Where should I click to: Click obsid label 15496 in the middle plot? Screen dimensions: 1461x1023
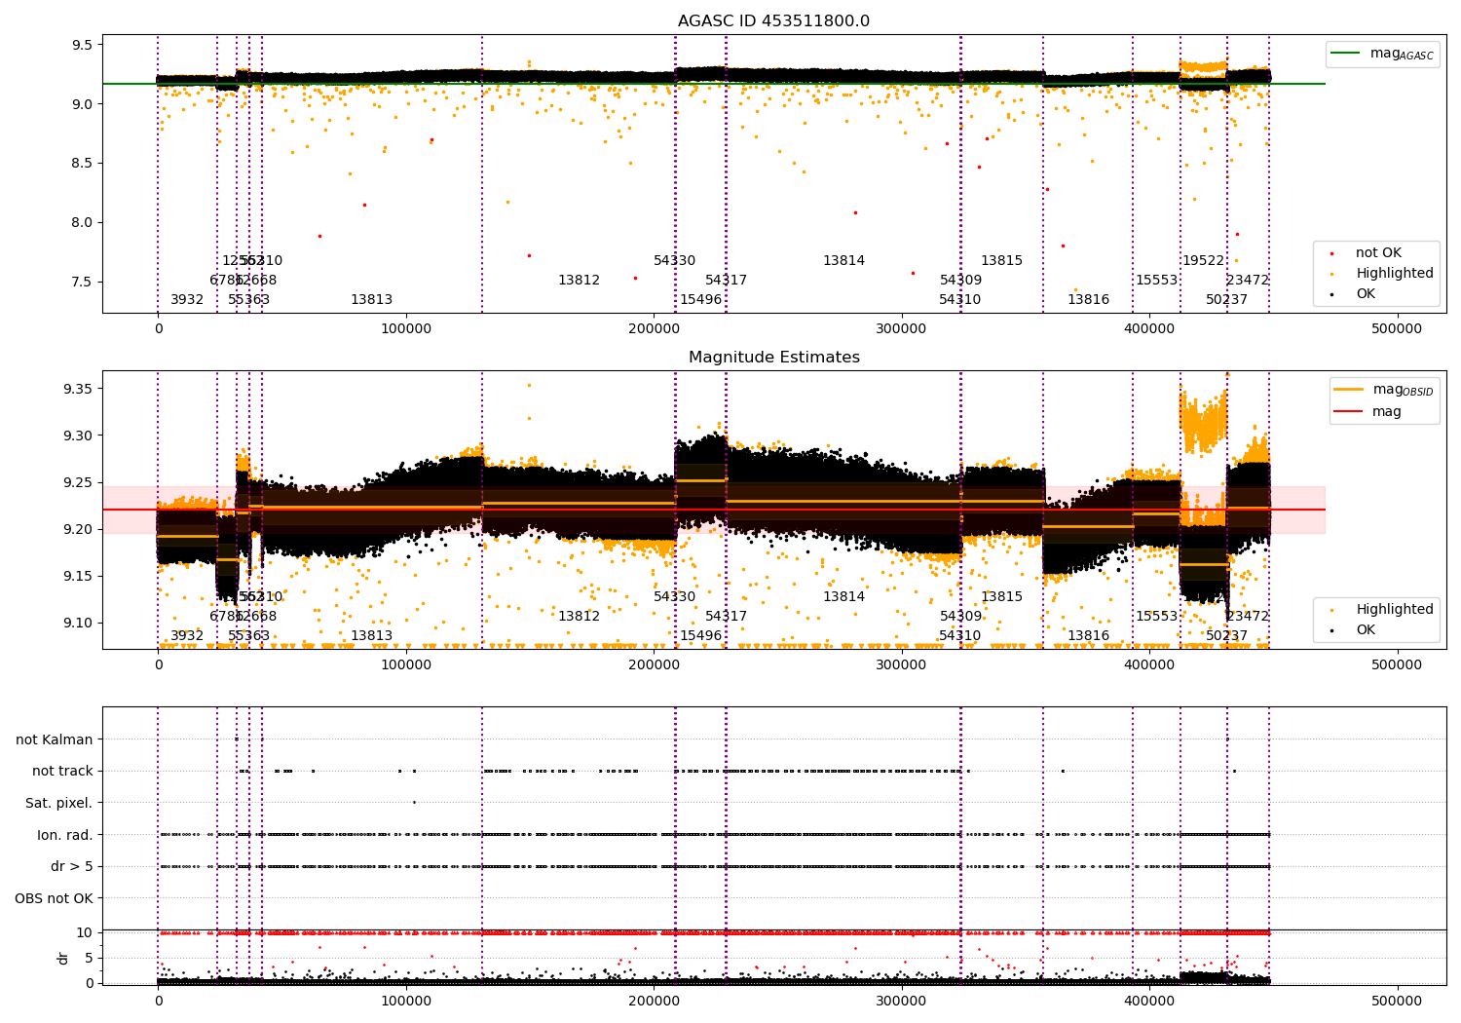click(700, 636)
